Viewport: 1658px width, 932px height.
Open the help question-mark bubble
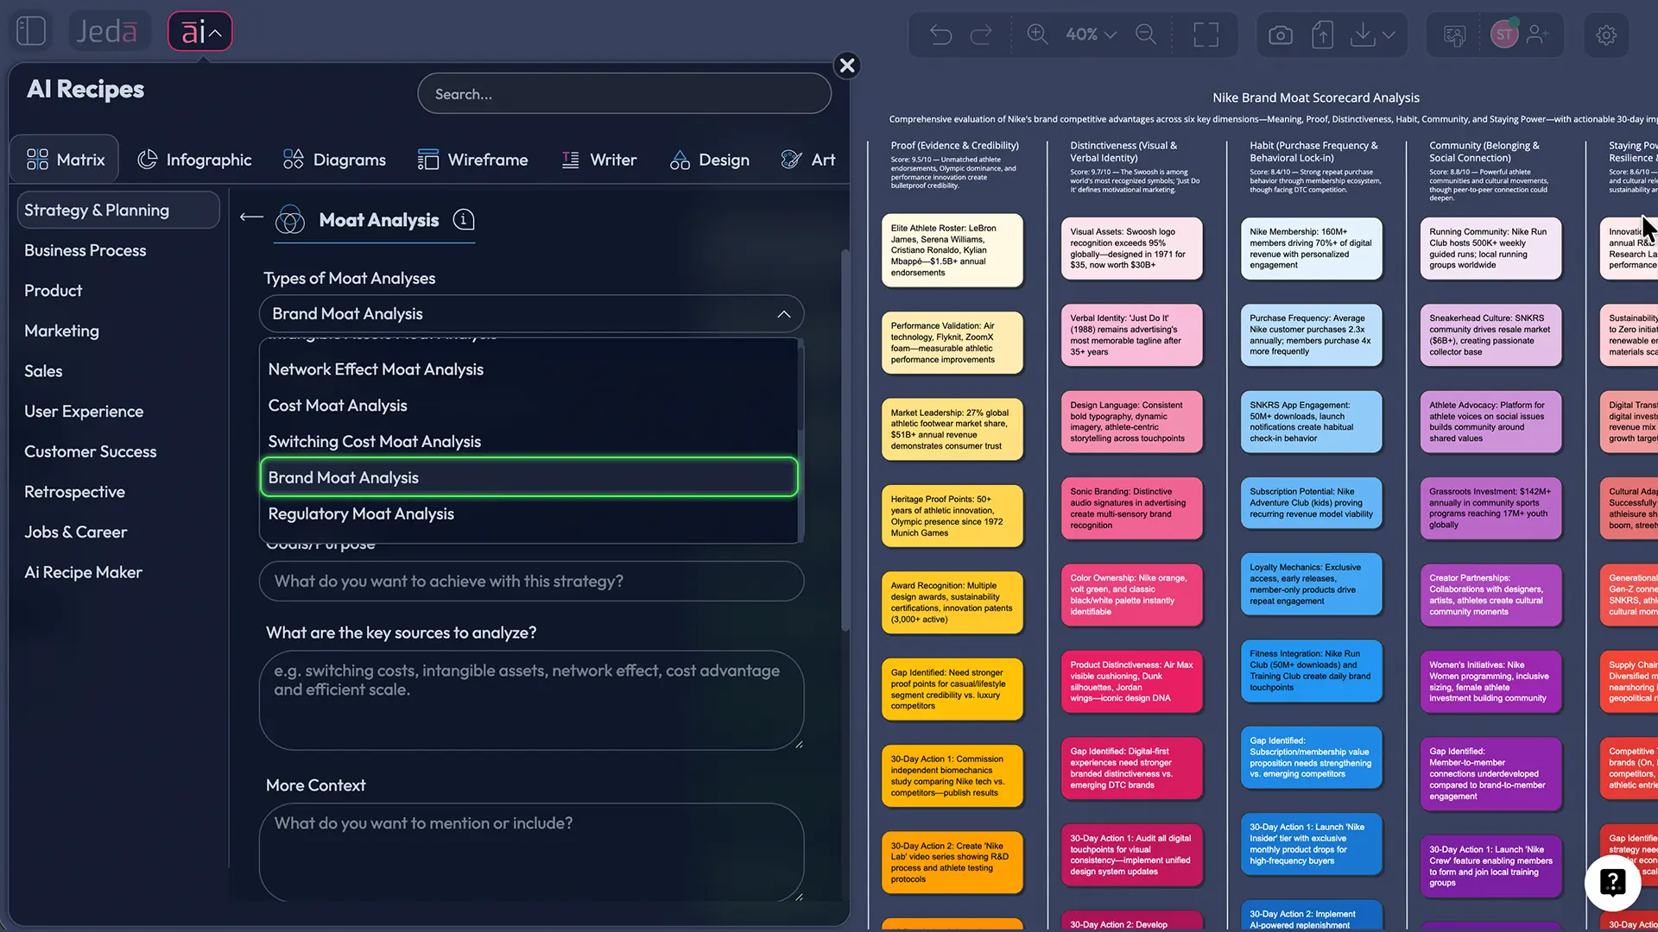(x=1613, y=883)
